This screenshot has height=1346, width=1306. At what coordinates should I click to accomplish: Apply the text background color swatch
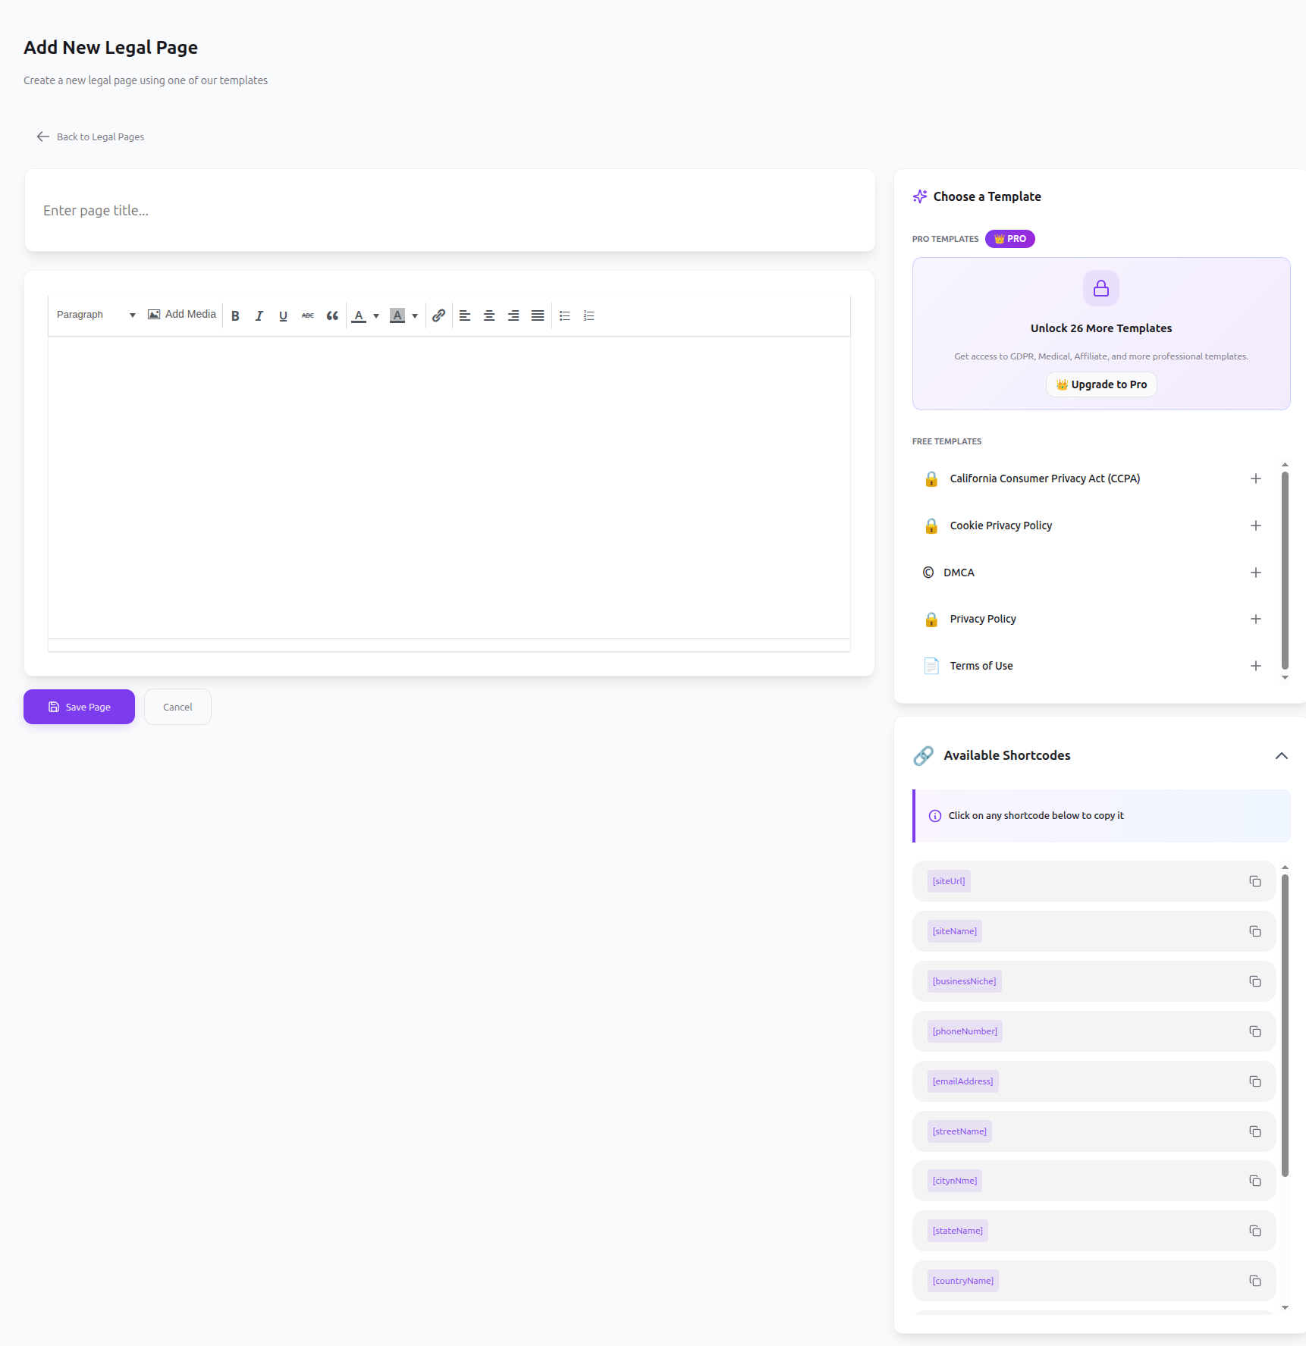point(397,315)
